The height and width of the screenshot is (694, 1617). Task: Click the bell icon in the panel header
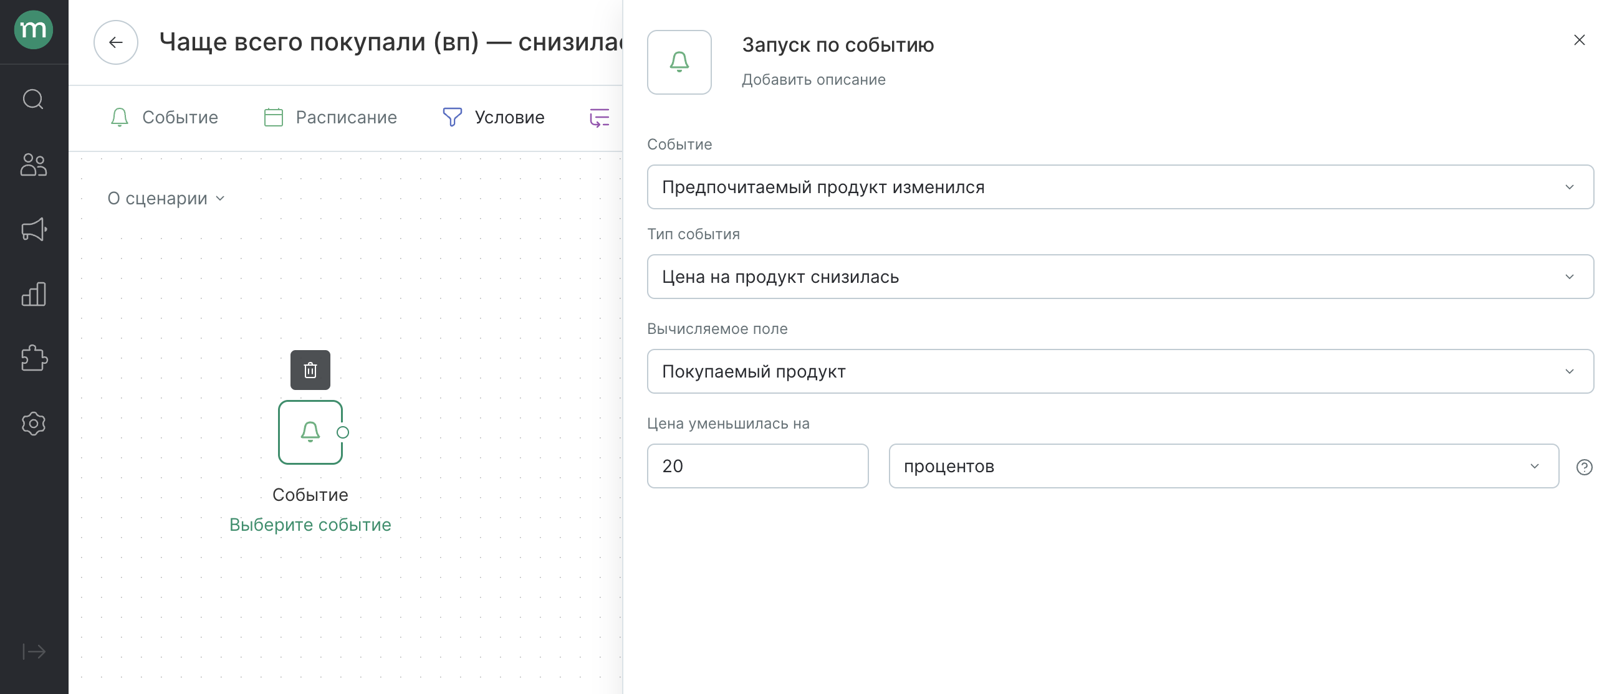pos(679,62)
